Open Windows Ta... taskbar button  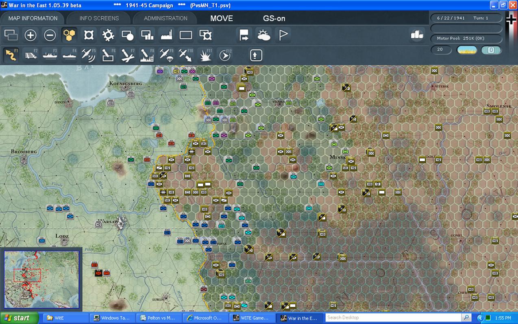pos(112,318)
